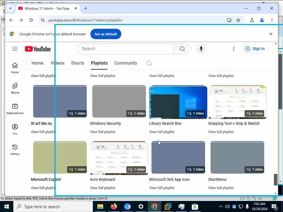Viewport: 283px width, 212px height.
Task: Open the Microsoft 365 App Icon title
Action: pyautogui.click(x=169, y=179)
